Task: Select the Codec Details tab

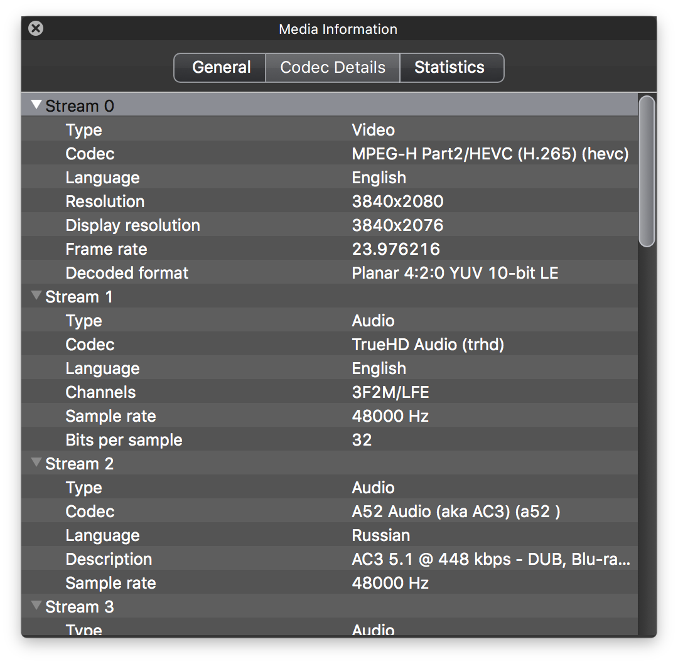Action: pos(333,68)
